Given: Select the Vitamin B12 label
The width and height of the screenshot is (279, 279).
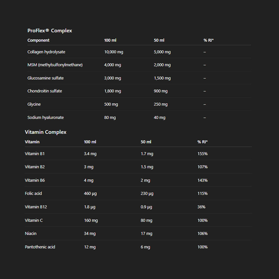Looking at the screenshot, I should 36,207.
